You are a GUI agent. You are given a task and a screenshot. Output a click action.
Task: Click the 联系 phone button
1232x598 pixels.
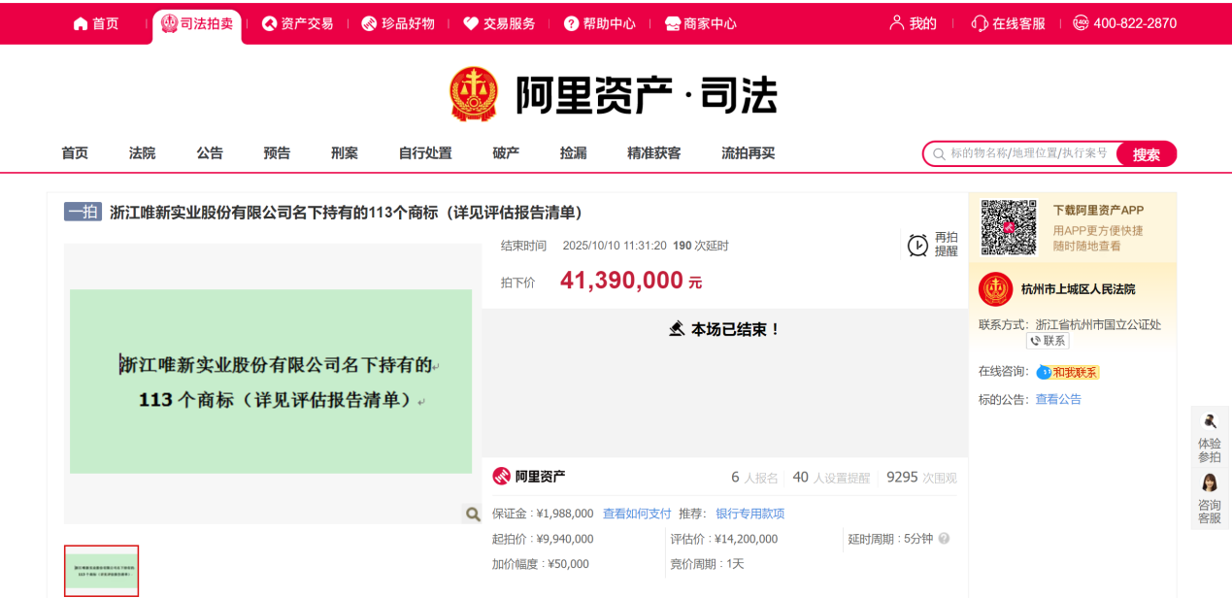coord(1048,341)
